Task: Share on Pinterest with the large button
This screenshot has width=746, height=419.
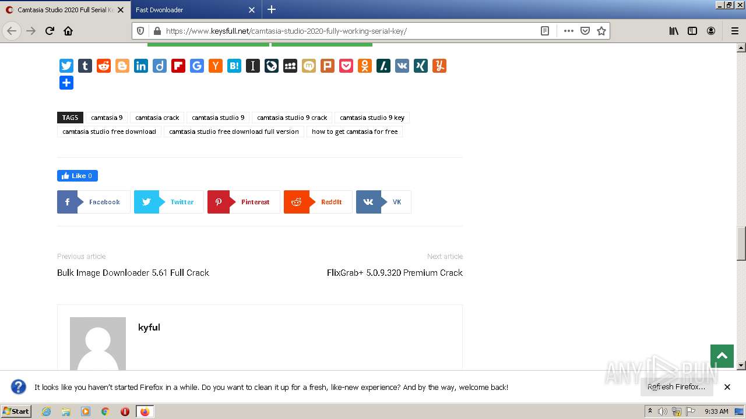Action: [x=243, y=202]
